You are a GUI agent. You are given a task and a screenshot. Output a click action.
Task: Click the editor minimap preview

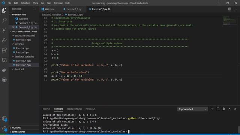tap(229, 21)
